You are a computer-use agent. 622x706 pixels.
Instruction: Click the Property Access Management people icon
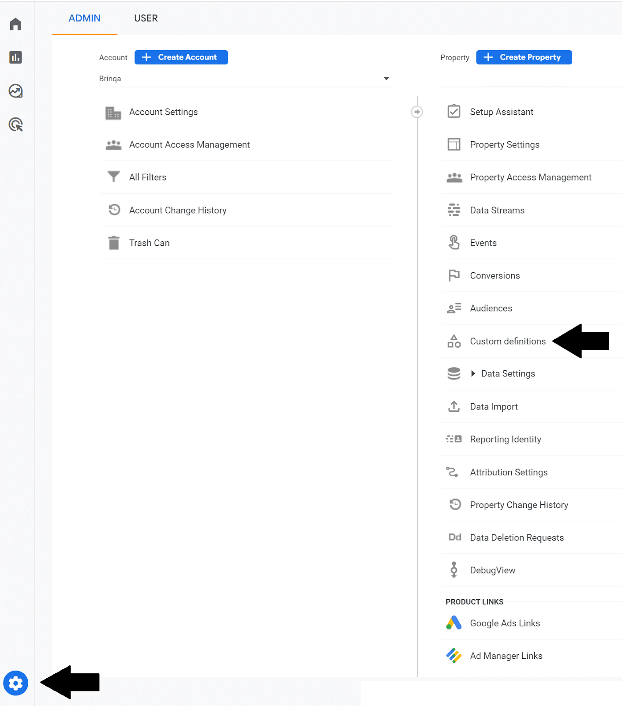(x=454, y=177)
